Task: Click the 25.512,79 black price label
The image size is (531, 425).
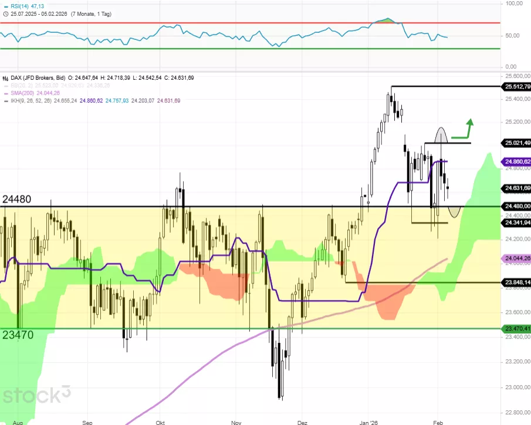Action: (516, 87)
